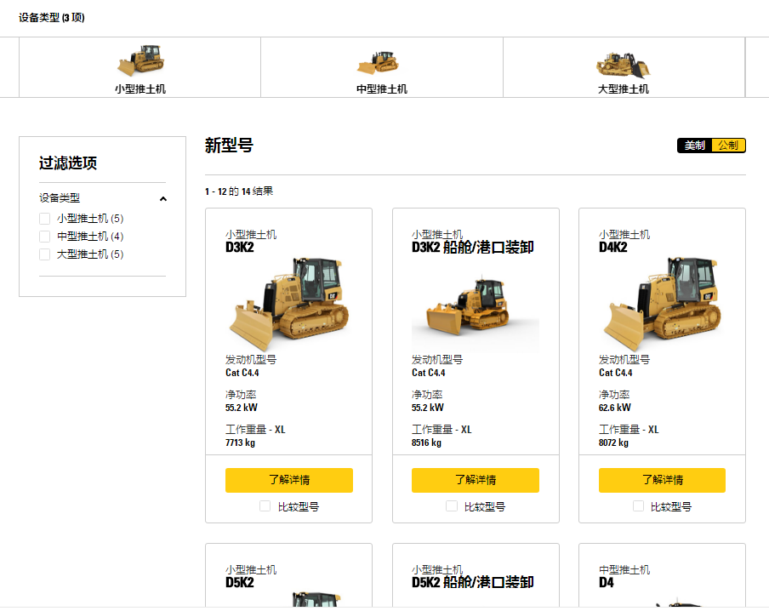The image size is (769, 611).
Task: Open the D3K2 船舱/港口装卸 title link
Action: coord(473,248)
